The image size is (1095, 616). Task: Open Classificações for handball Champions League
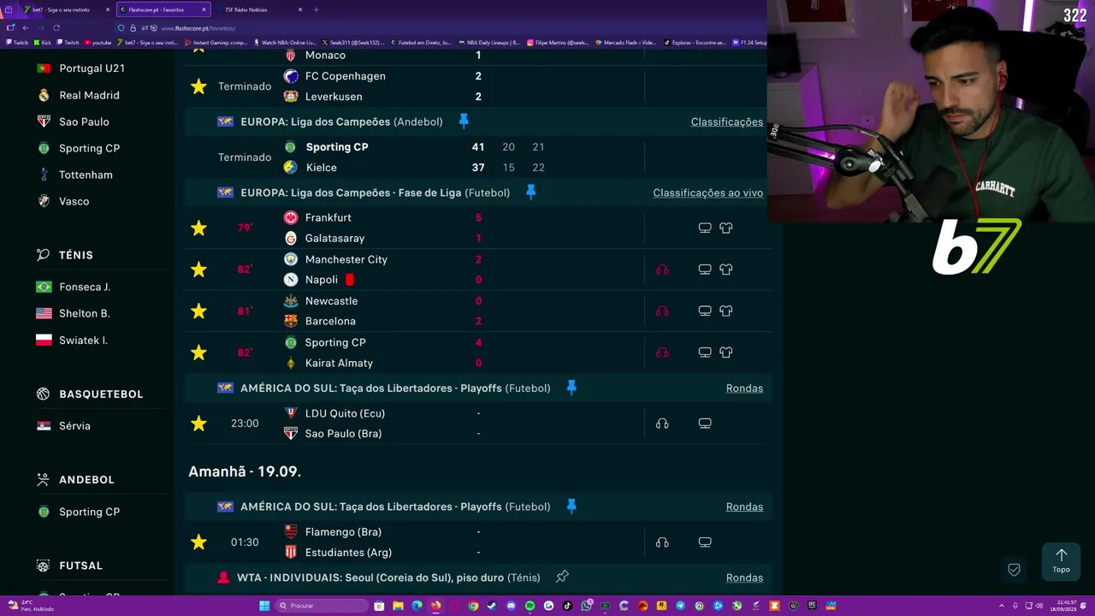[726, 121]
